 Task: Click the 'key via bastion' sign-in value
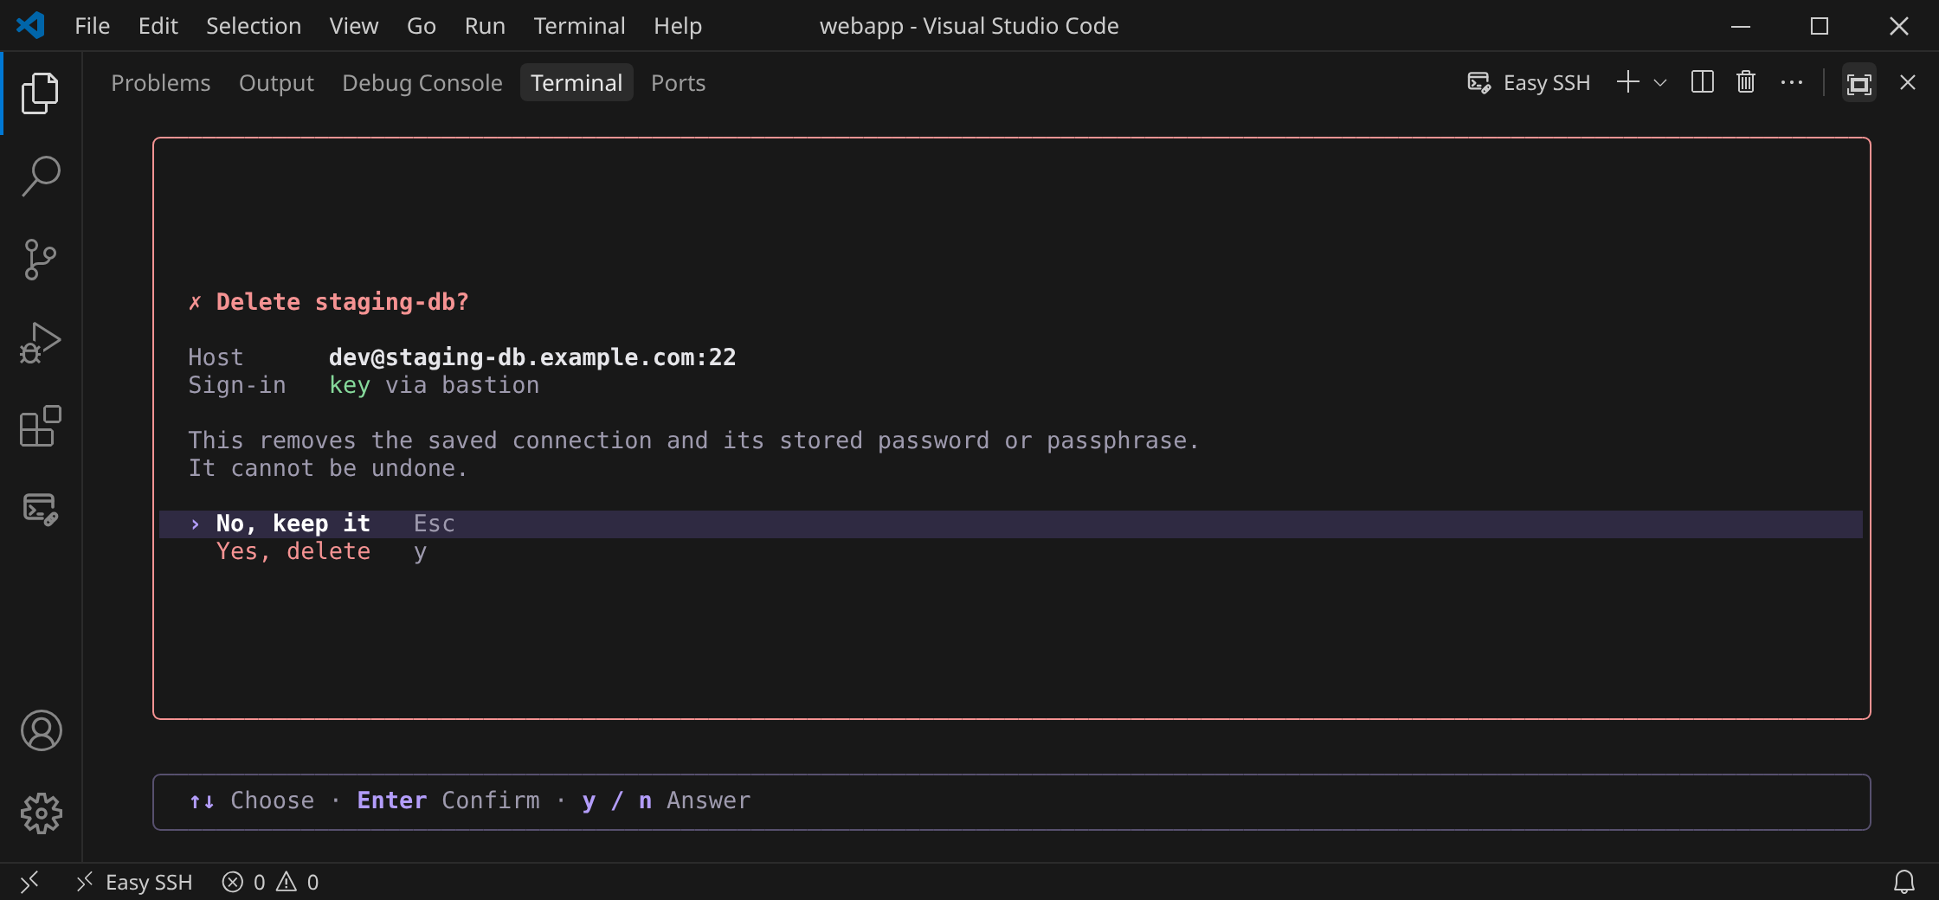tap(434, 385)
